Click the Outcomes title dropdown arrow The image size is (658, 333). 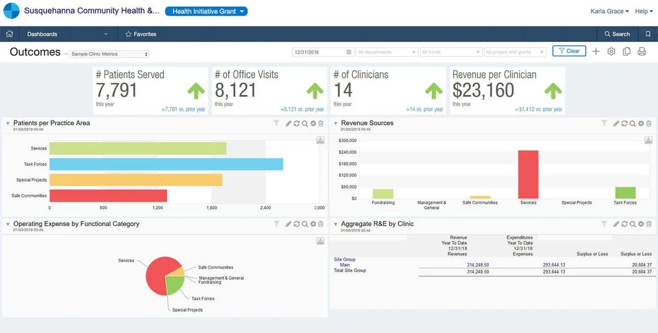click(65, 54)
